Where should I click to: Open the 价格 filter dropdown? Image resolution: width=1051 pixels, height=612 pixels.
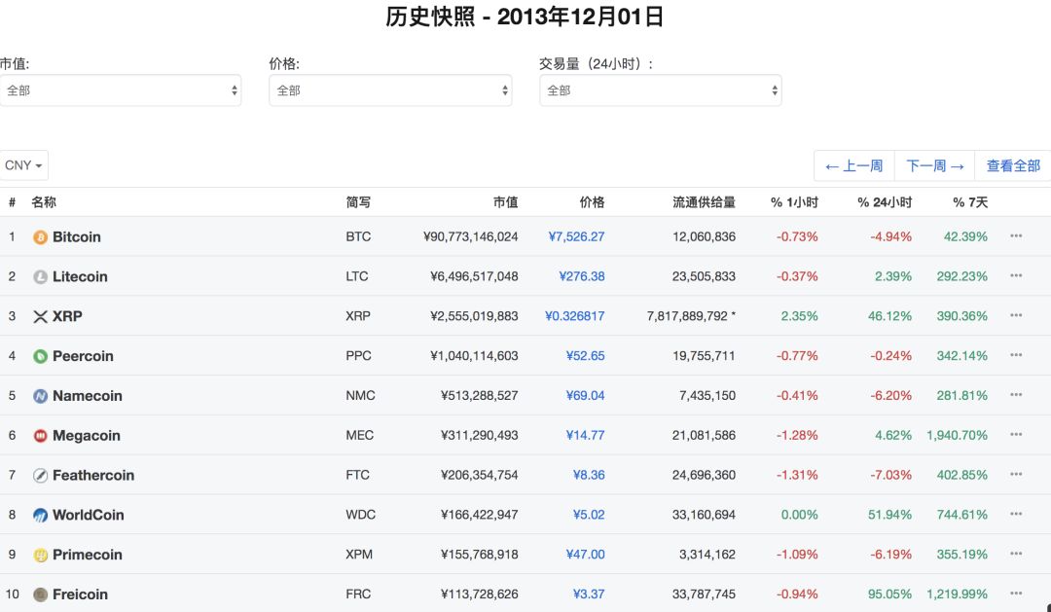tap(391, 90)
